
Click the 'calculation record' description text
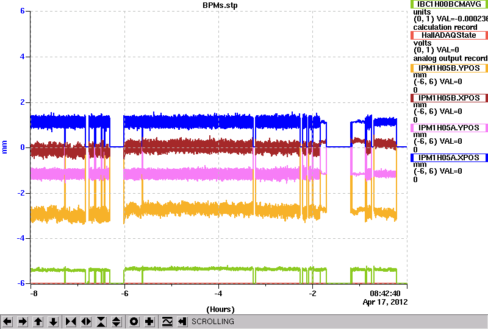click(445, 27)
